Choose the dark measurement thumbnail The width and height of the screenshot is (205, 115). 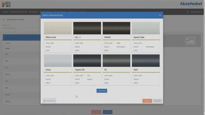pos(146,61)
